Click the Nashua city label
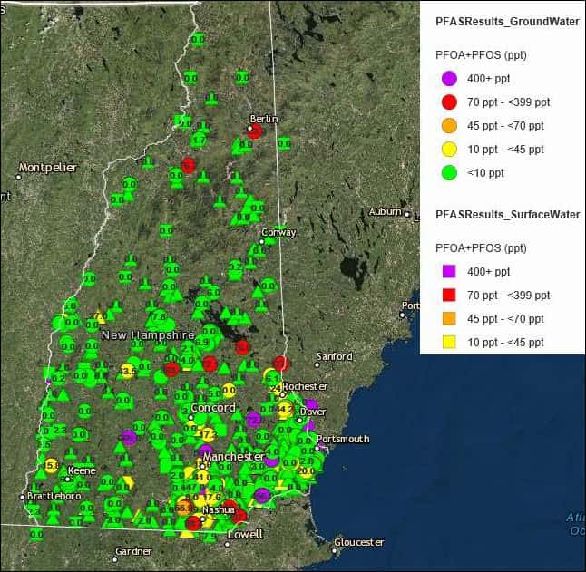586x572 pixels. pos(219,509)
